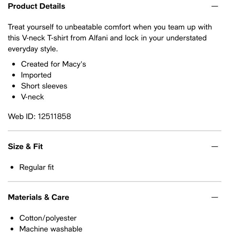Collapse Materials & Care with the minus icon
Viewport: 232px width, 237px height.
click(x=214, y=197)
